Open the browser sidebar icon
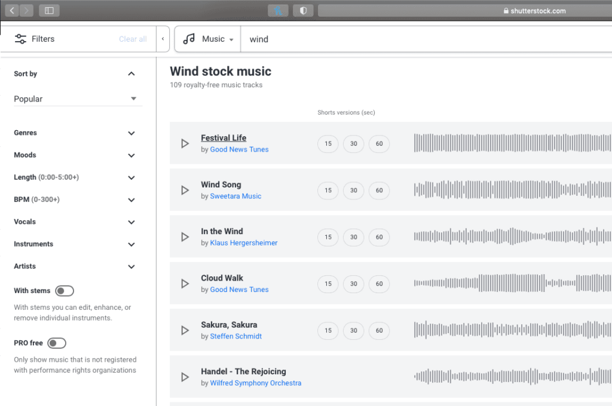The width and height of the screenshot is (612, 406). click(49, 10)
